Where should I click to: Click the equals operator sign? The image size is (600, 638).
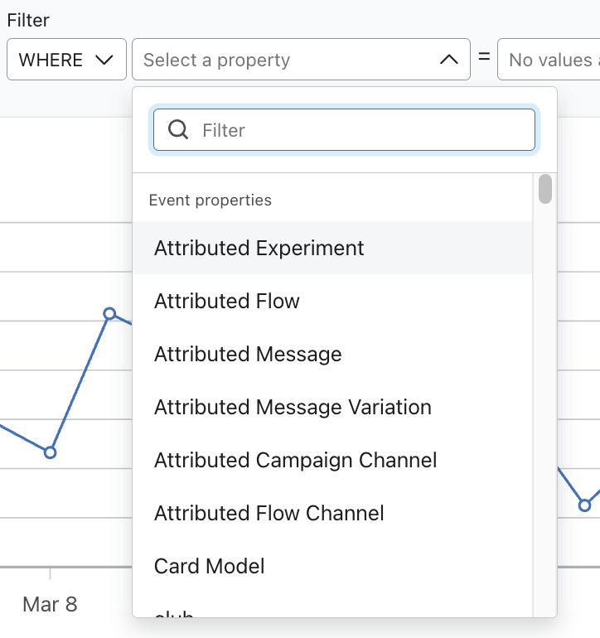(484, 58)
